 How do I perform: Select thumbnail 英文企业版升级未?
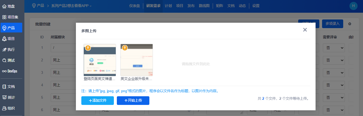(x=137, y=60)
